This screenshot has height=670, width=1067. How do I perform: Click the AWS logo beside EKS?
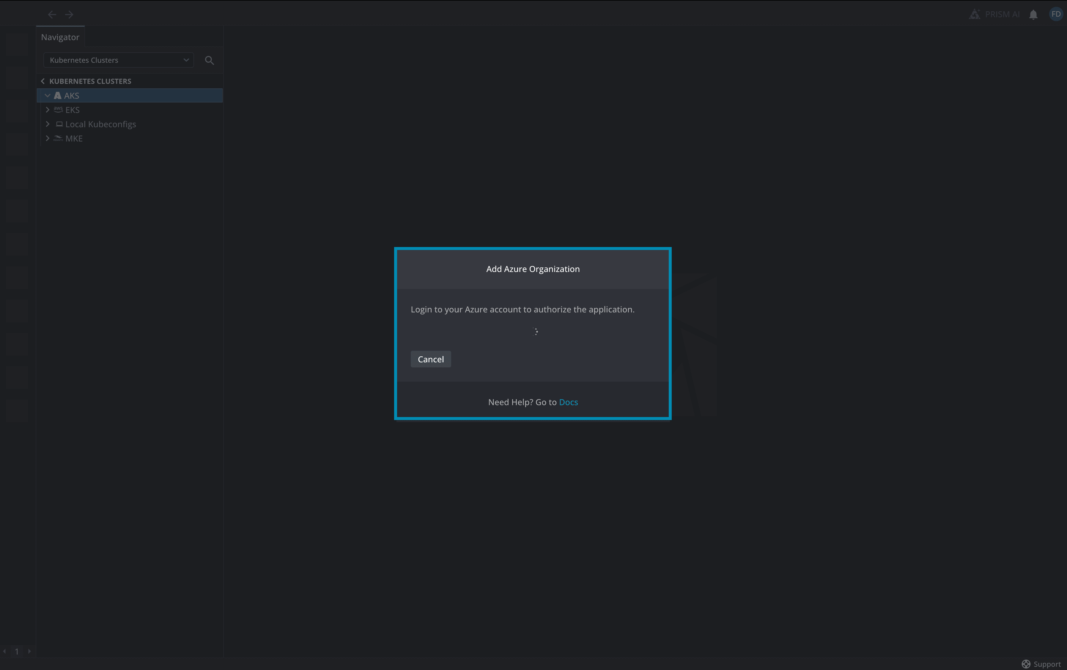point(58,109)
